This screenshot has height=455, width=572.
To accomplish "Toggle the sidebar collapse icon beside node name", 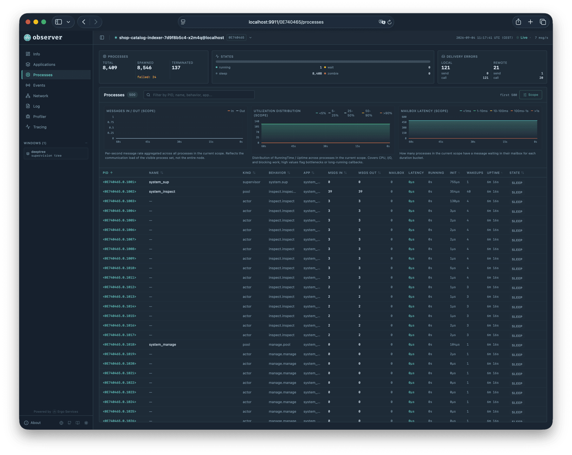I will coord(102,37).
